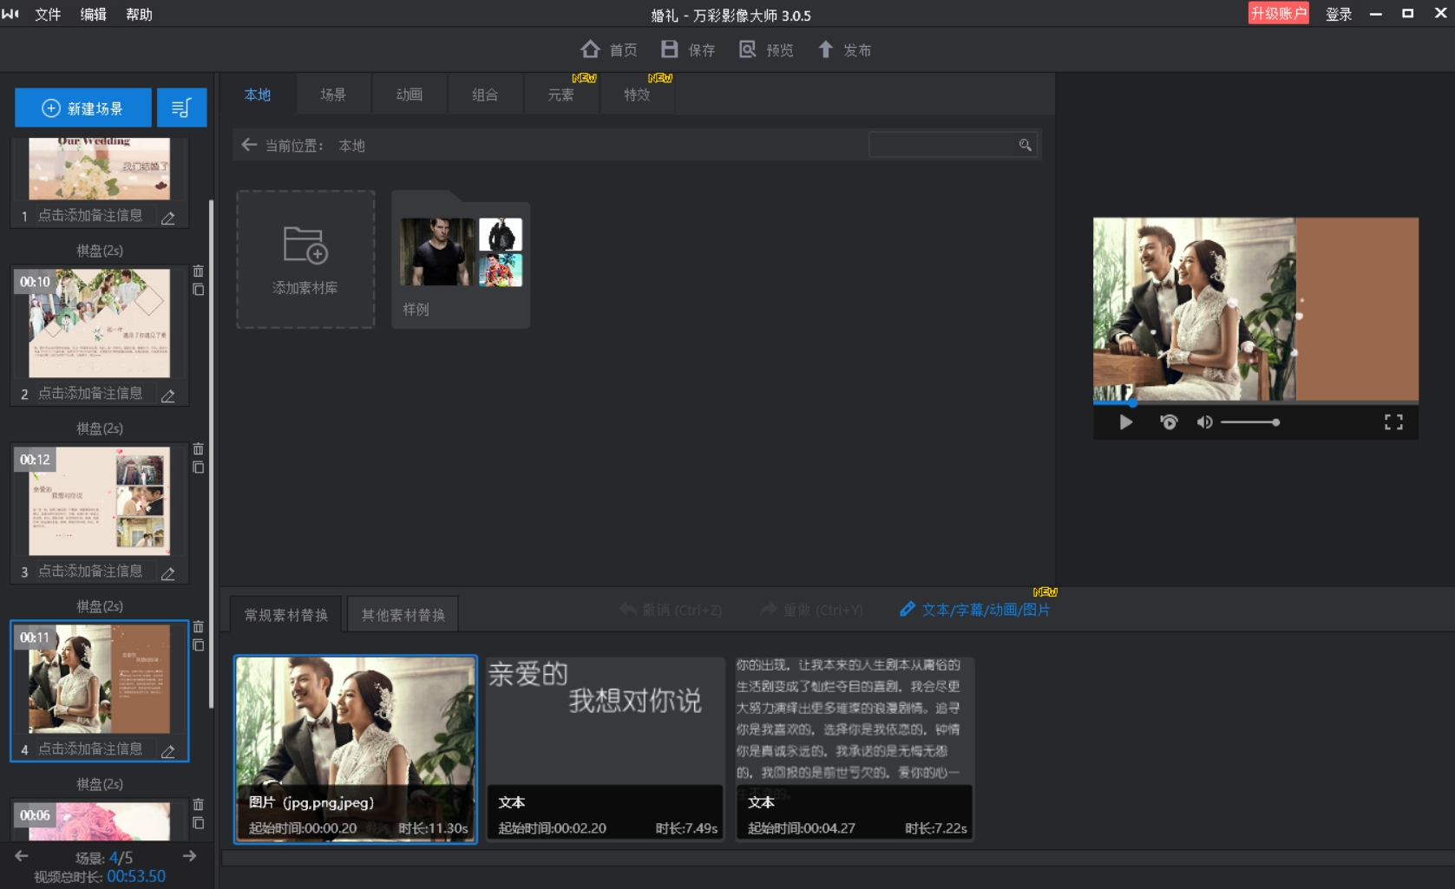Delete scene 4 with trash icon
This screenshot has height=889, width=1455.
pos(198,627)
